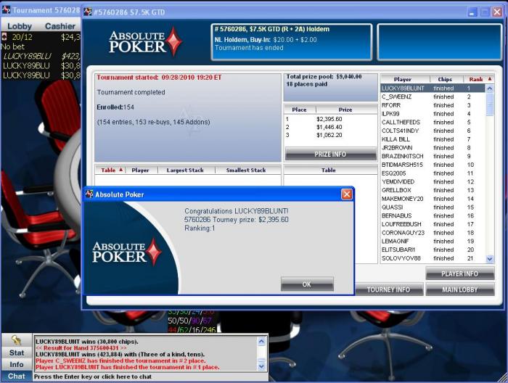Sort by the Player column in standings
Screen dimensions: 508x383
pos(403,79)
